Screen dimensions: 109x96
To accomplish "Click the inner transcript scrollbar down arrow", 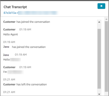I will [99, 94].
